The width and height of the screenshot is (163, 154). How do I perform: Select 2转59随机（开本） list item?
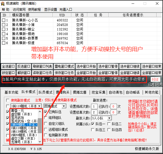[x=24, y=135]
